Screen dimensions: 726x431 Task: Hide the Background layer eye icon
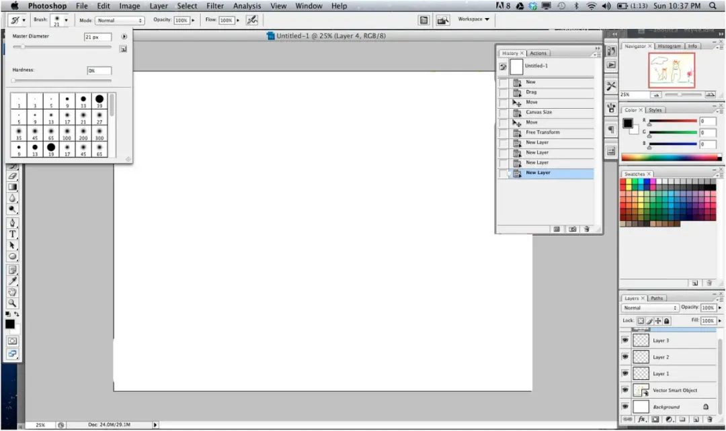625,406
